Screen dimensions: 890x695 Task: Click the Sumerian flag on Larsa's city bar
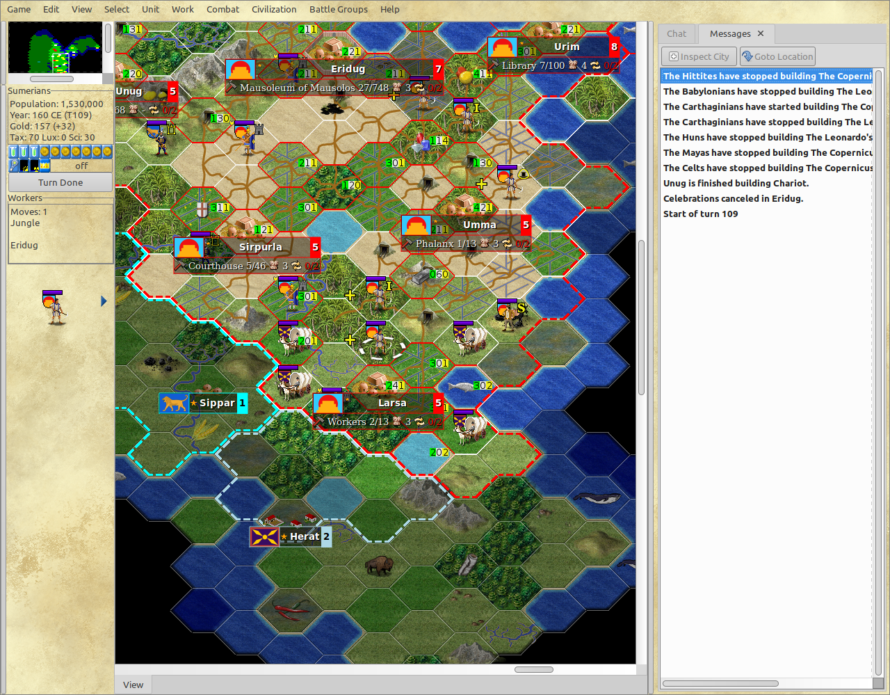(328, 404)
